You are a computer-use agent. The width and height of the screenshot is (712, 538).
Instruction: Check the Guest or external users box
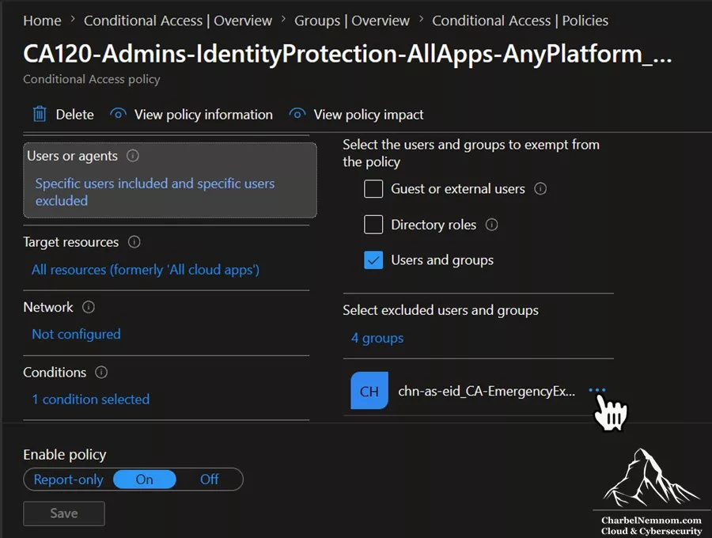click(x=373, y=188)
